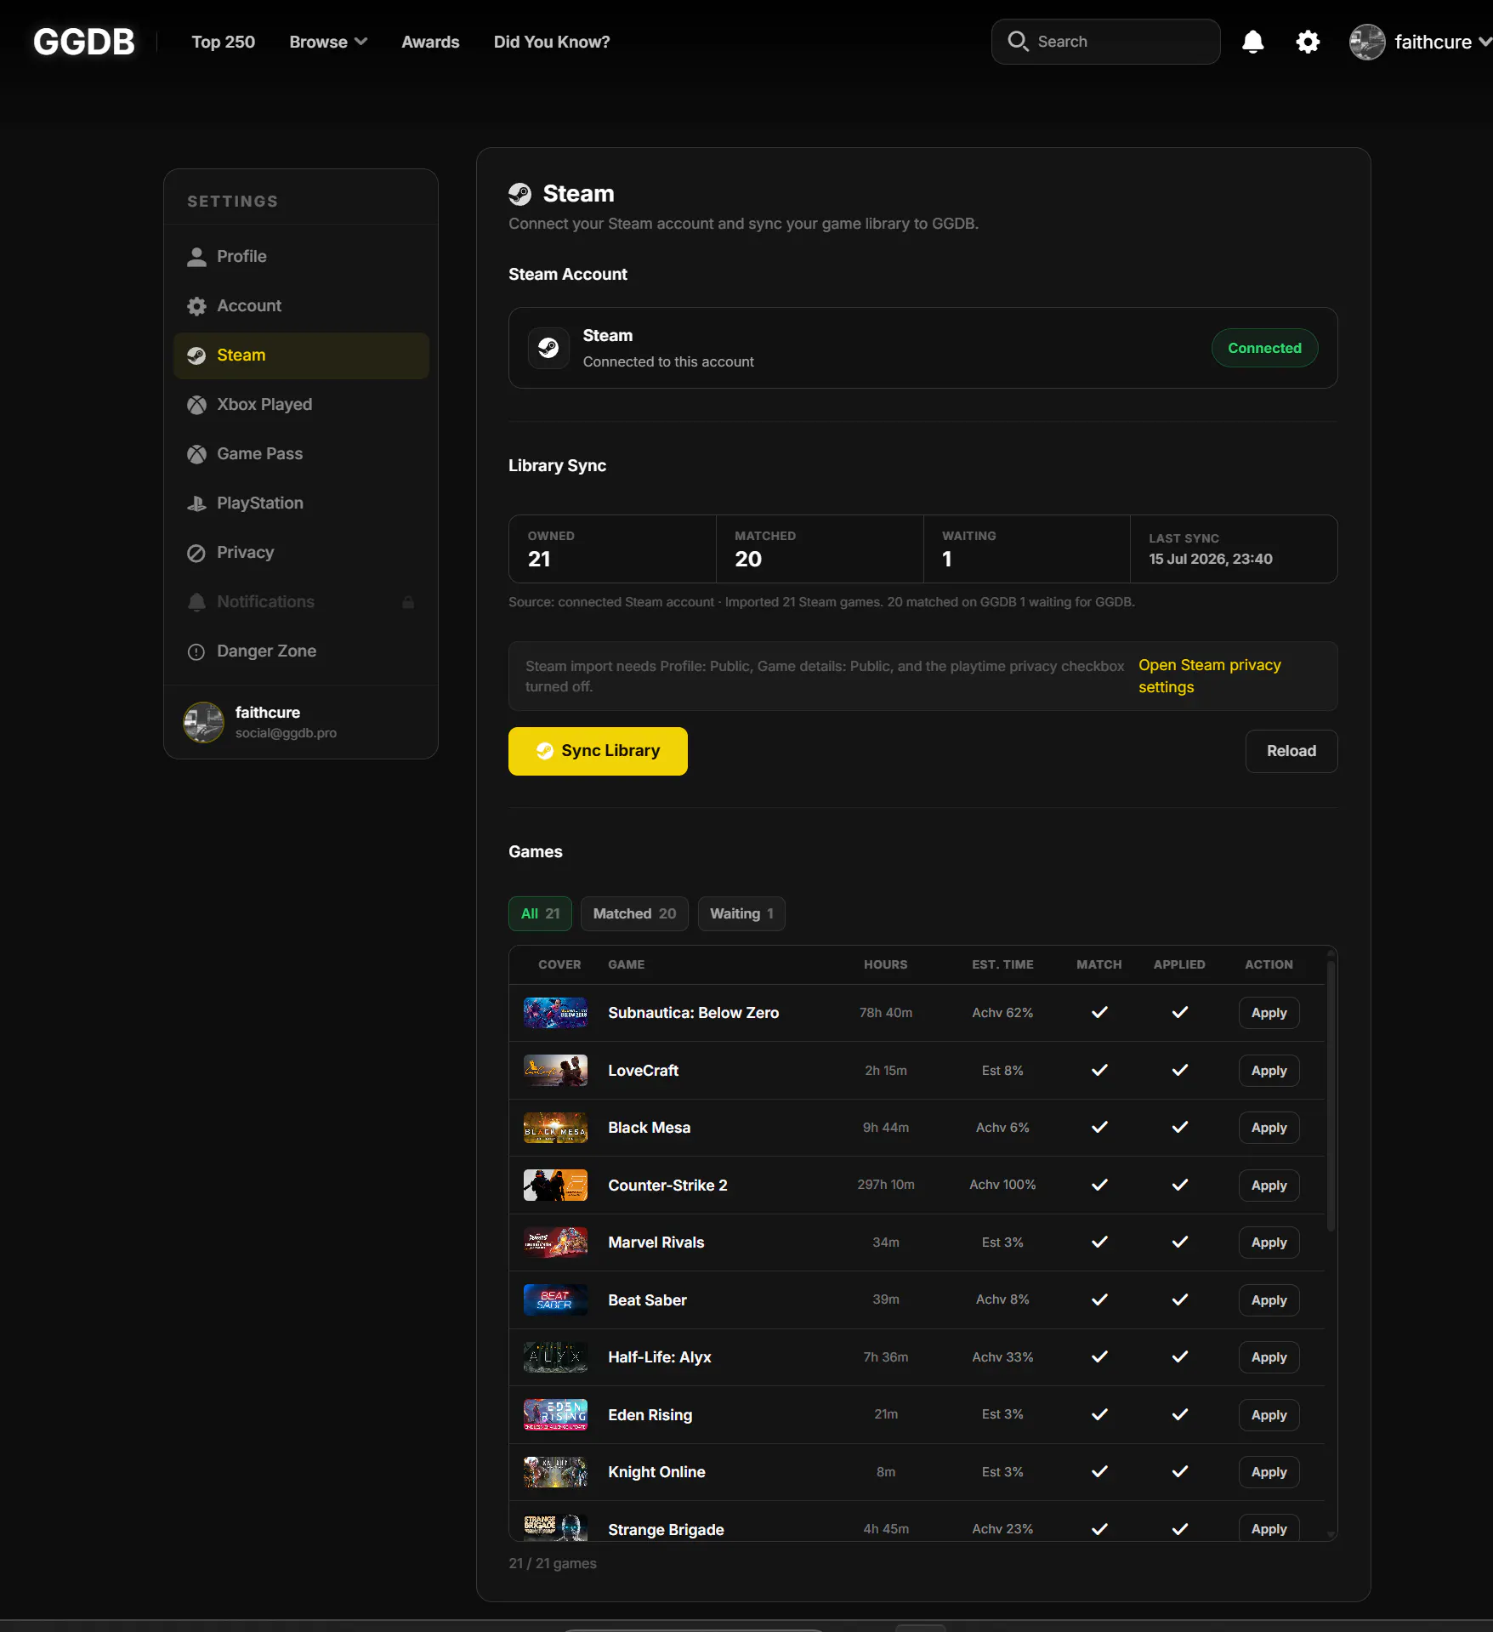Apply Beat Saber match
1493x1632 pixels.
1269,1300
